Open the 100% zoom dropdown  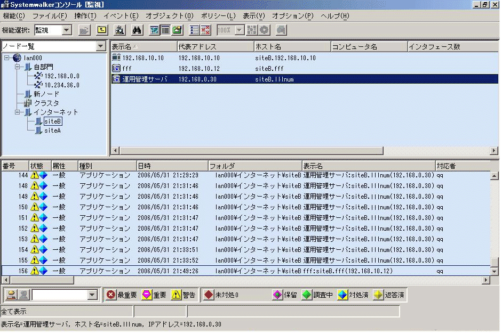(239, 30)
